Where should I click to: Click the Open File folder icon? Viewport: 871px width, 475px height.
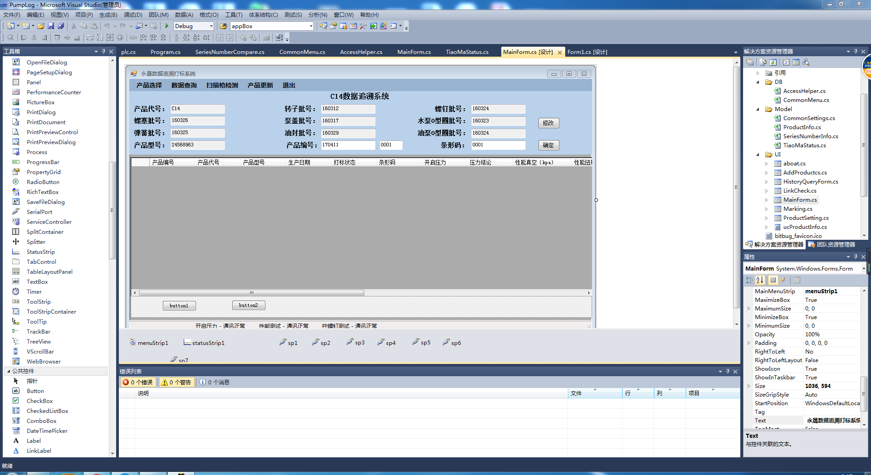click(41, 26)
